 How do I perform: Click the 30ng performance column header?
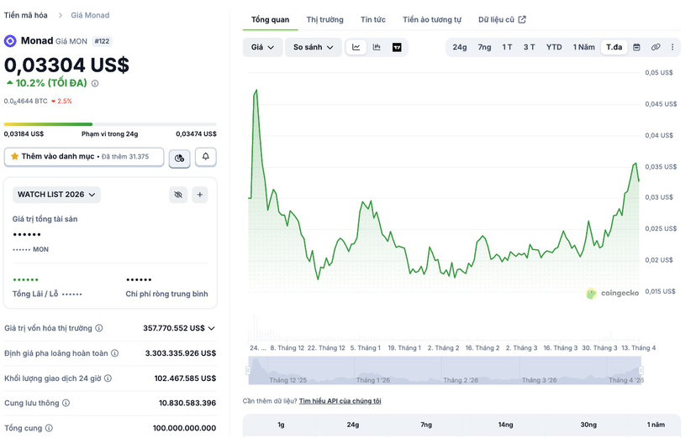[x=588, y=425]
